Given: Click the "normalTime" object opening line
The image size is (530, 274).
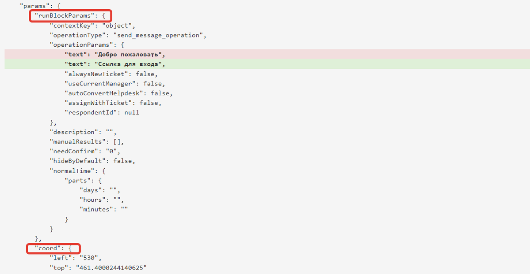Looking at the screenshot, I should click(x=77, y=171).
